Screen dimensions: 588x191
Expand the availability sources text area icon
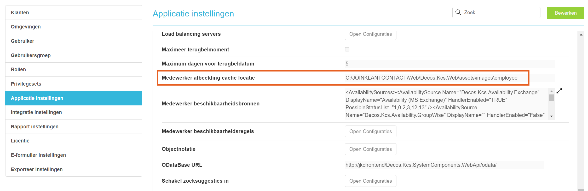(559, 91)
